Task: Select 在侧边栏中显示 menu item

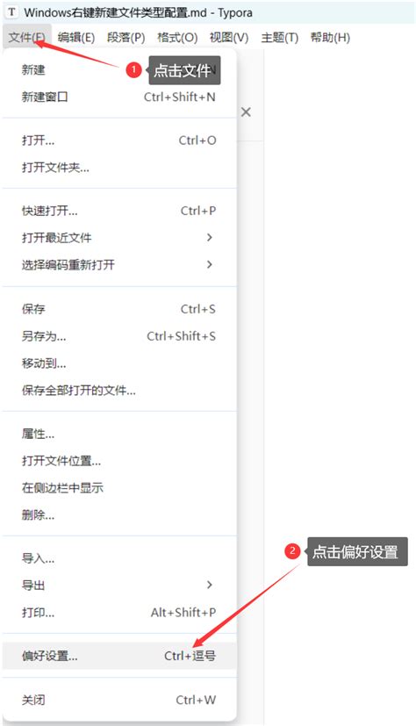Action: (x=119, y=487)
